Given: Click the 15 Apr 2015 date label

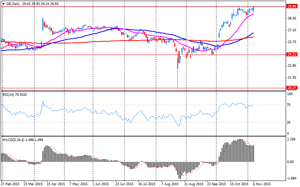Looking at the screenshot, I should click(56, 184).
